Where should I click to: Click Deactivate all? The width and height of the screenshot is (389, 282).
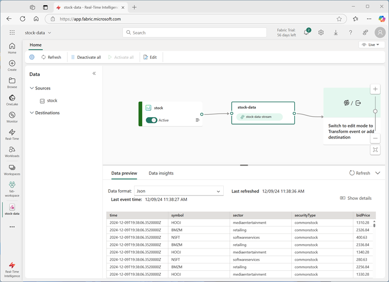coord(86,57)
